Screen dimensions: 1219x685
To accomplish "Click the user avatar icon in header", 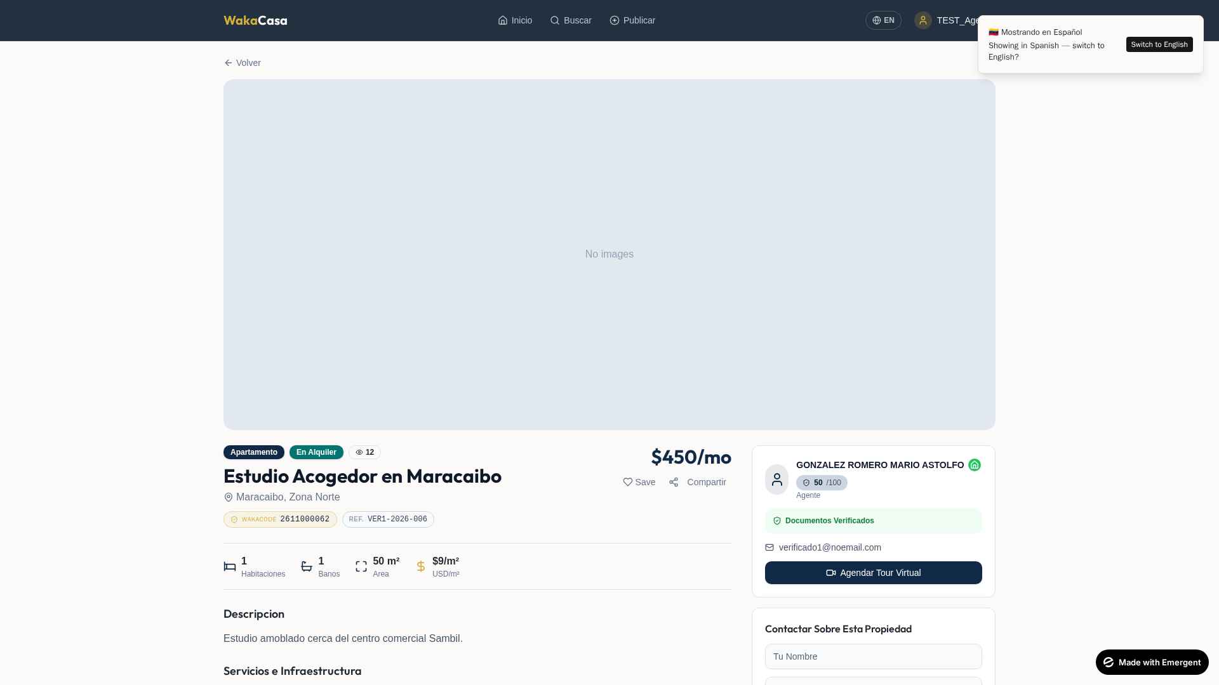I will click(x=923, y=20).
